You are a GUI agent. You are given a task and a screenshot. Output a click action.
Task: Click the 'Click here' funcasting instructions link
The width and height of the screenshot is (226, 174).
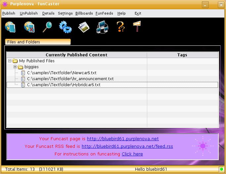point(132,154)
